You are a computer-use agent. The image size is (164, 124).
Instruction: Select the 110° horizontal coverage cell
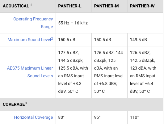tap(145, 117)
